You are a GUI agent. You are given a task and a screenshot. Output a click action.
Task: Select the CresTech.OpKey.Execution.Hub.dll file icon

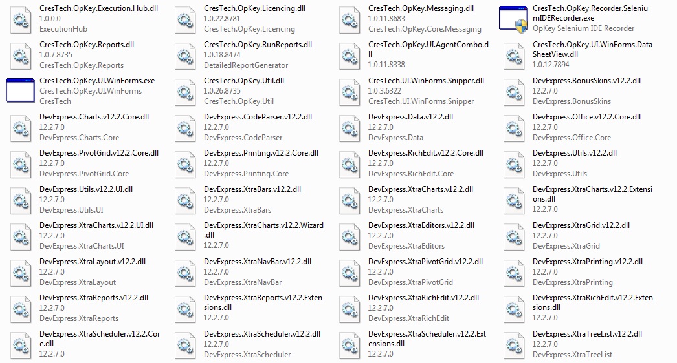click(x=20, y=20)
